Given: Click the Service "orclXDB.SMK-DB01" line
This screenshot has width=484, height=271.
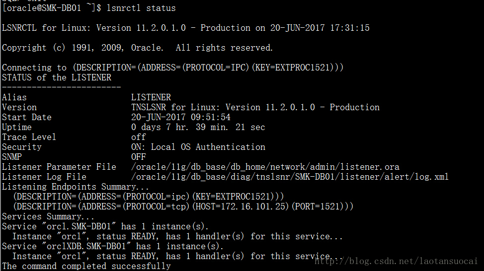Looking at the screenshot, I should [x=113, y=246].
